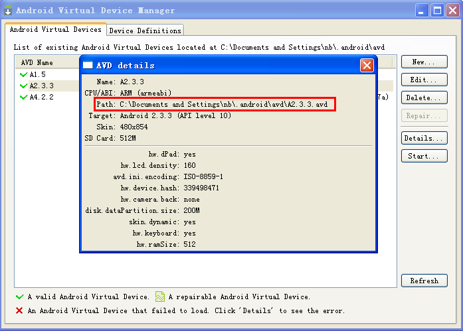463x331 pixels.
Task: Click the Delete... button
Action: pyautogui.click(x=424, y=98)
